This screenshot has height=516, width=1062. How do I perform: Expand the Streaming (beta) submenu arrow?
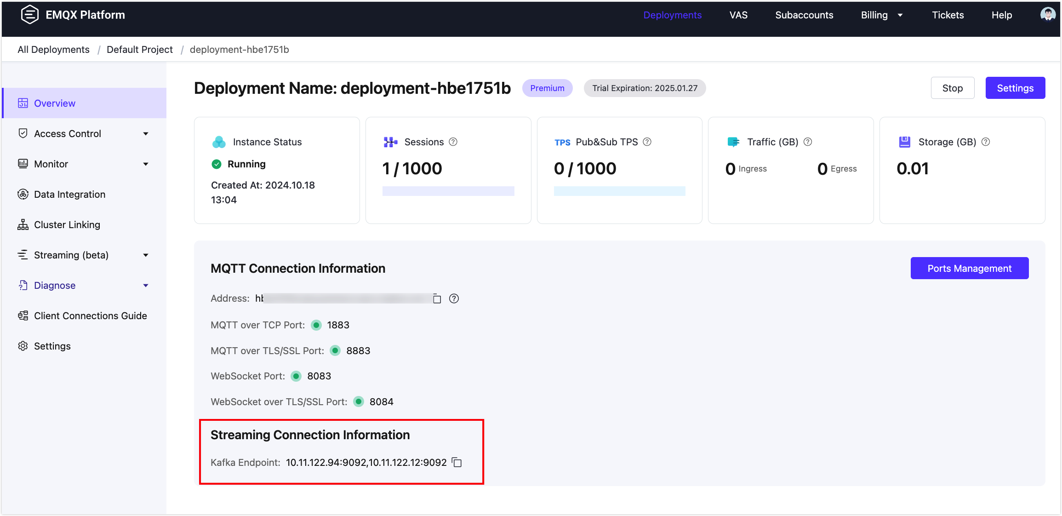tap(146, 255)
